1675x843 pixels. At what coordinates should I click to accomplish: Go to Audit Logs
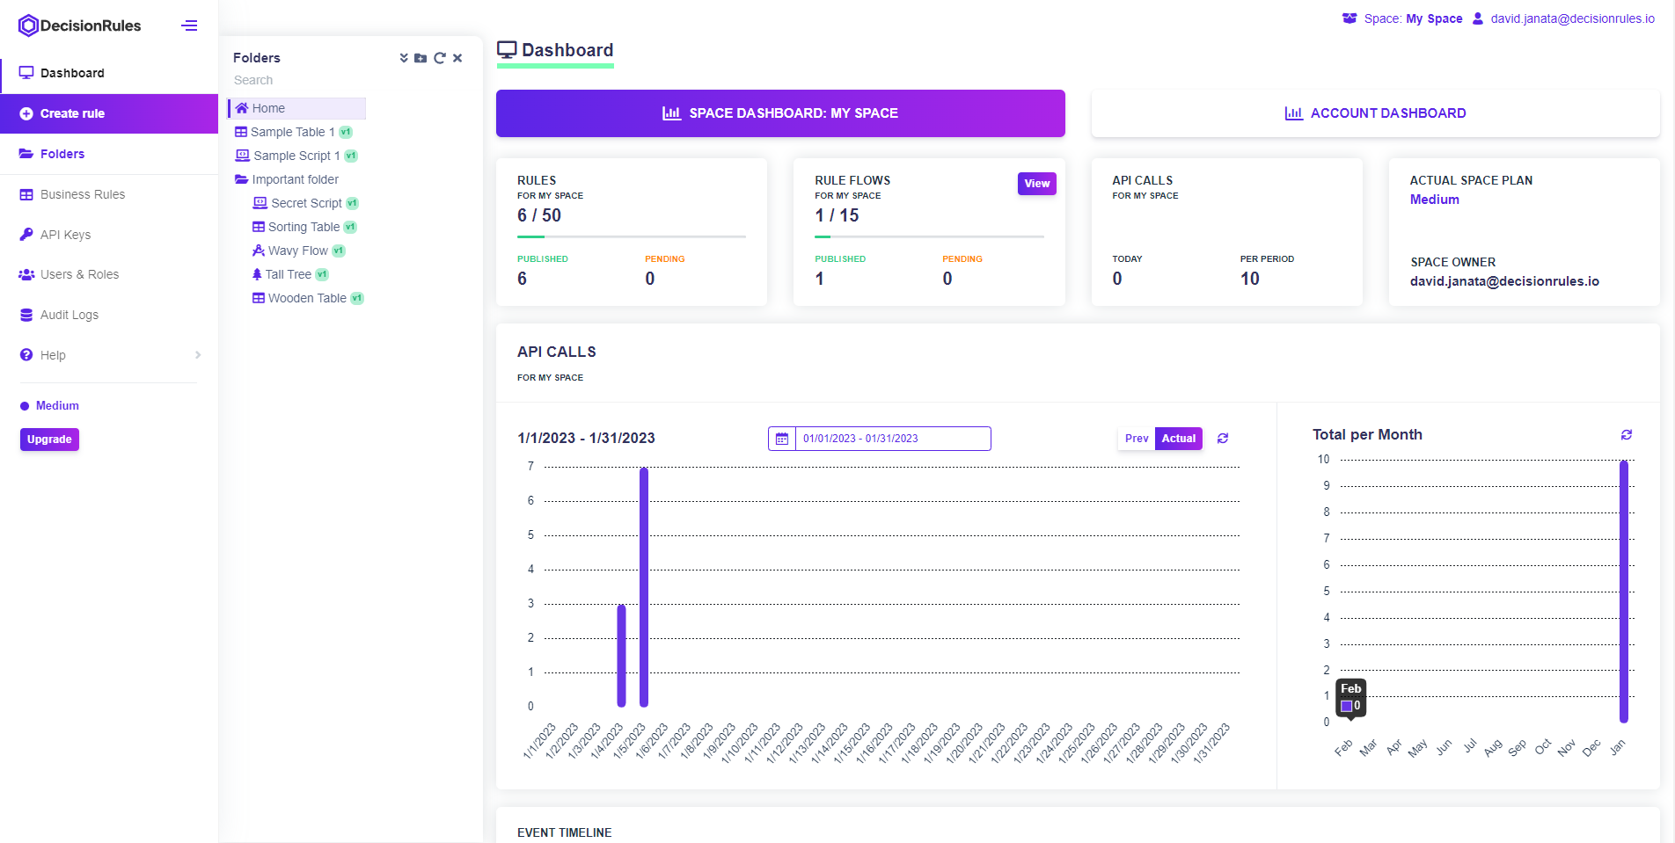pos(69,315)
